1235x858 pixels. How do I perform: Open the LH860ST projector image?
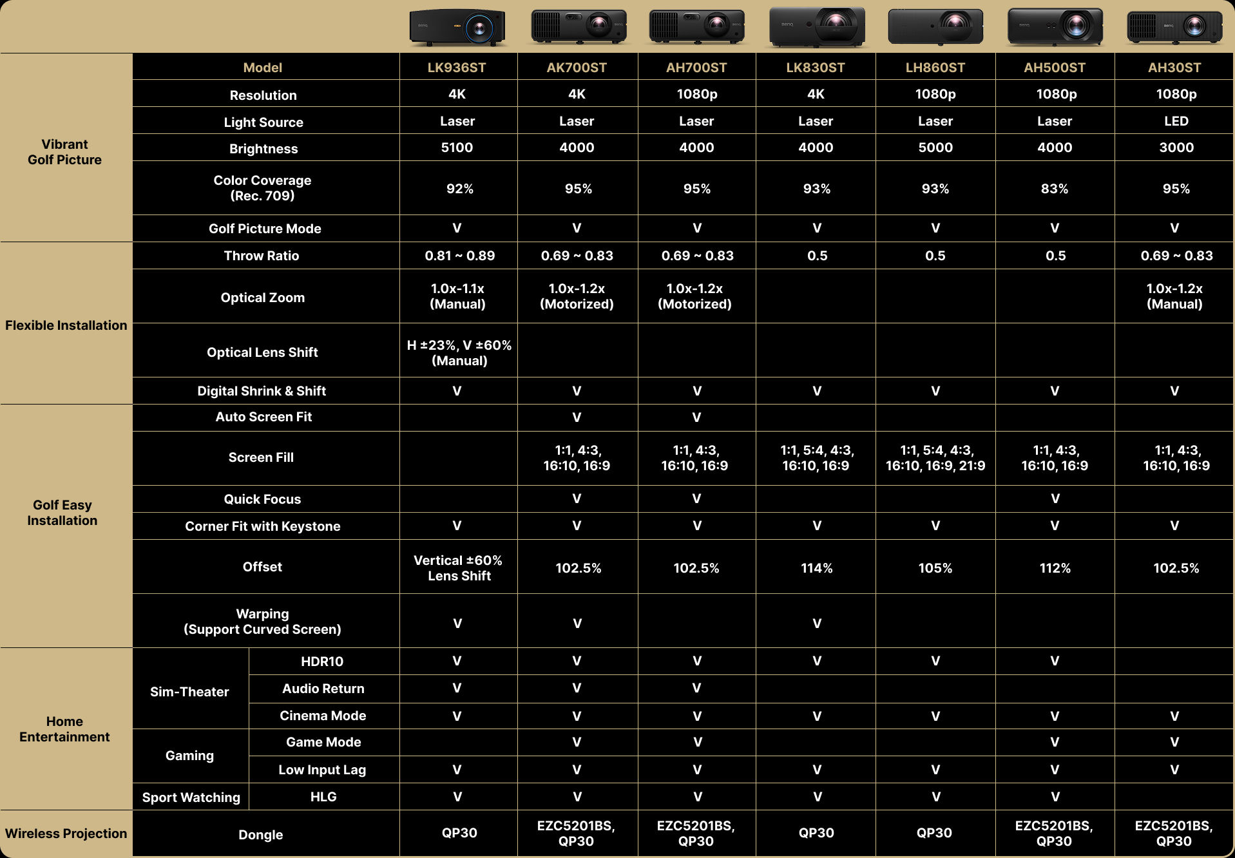[935, 27]
